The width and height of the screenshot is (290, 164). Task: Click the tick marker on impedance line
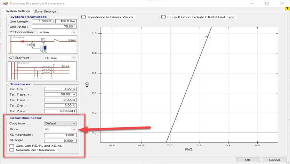[208, 37]
